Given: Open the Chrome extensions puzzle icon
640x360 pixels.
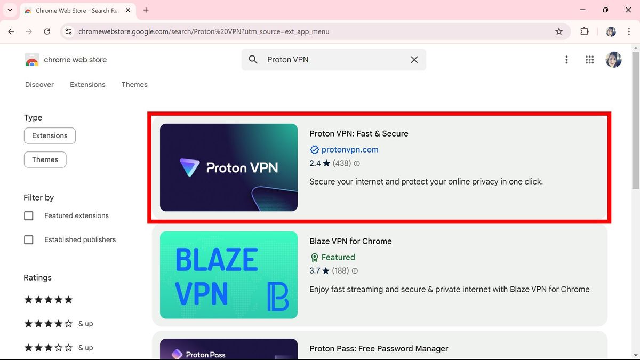Looking at the screenshot, I should [x=585, y=31].
